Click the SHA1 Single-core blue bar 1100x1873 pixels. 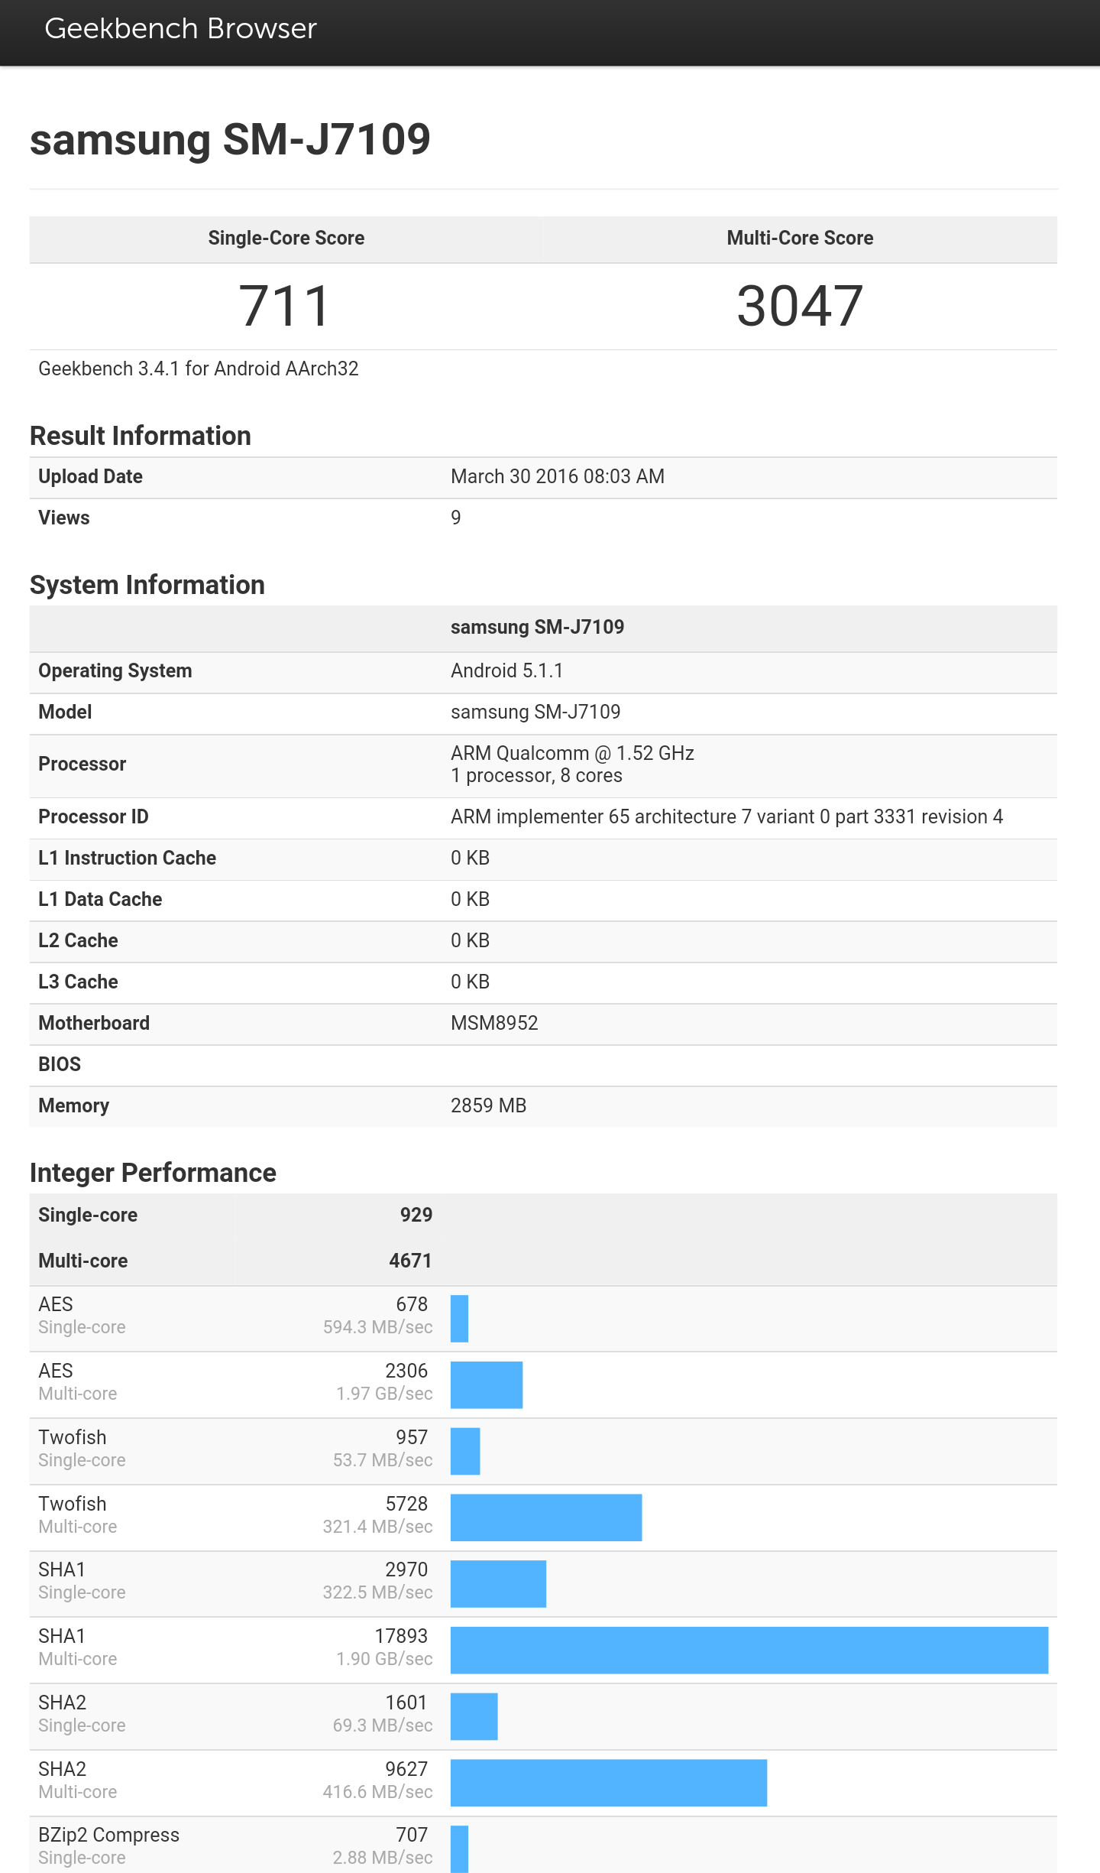498,1584
